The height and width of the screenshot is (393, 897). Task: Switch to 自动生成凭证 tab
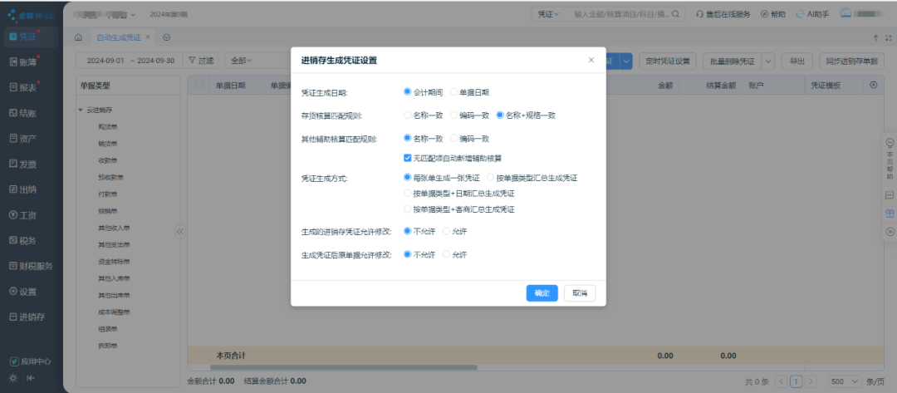click(119, 37)
